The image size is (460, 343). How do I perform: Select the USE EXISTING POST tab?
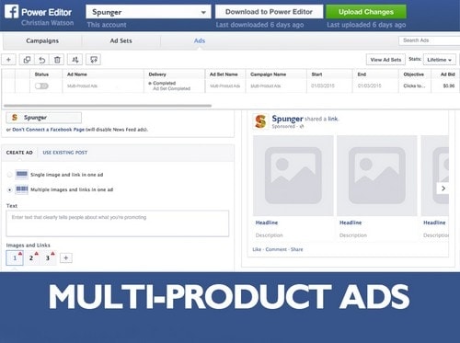pos(65,153)
